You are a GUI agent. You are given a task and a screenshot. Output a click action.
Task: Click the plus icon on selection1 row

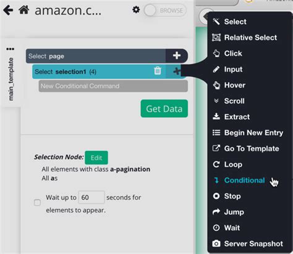(176, 72)
